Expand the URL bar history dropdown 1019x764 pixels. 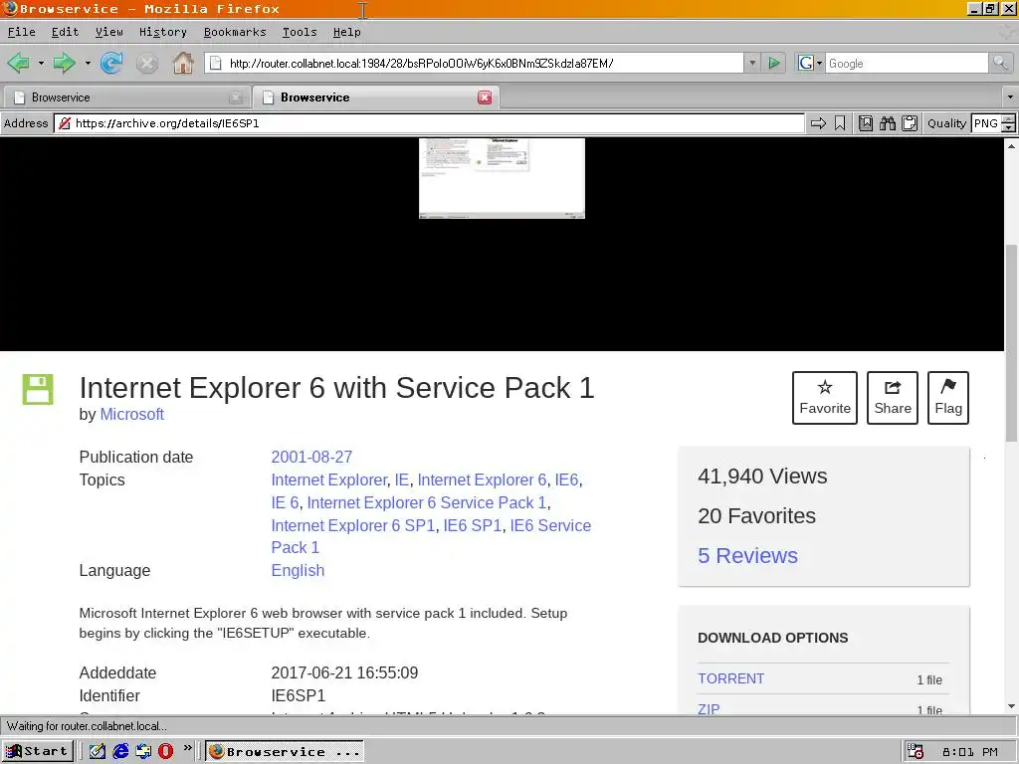point(752,63)
